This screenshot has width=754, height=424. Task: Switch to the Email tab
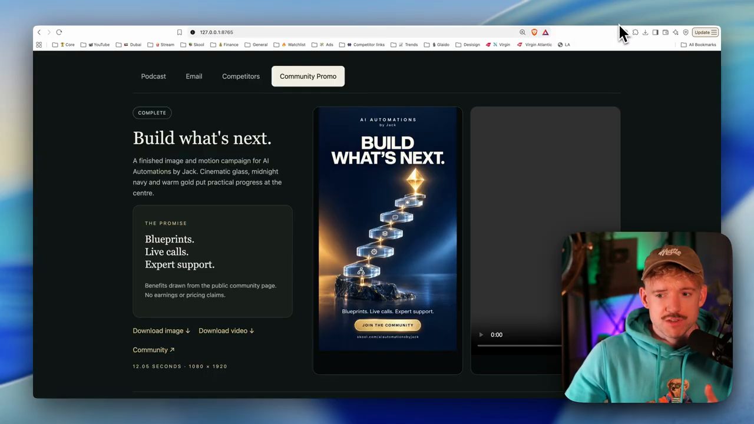coord(194,77)
